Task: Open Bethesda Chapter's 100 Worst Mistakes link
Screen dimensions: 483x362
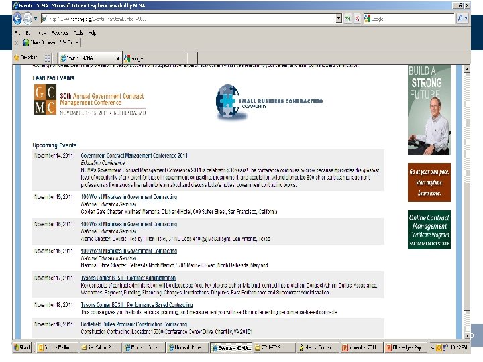Action: pyautogui.click(x=129, y=251)
